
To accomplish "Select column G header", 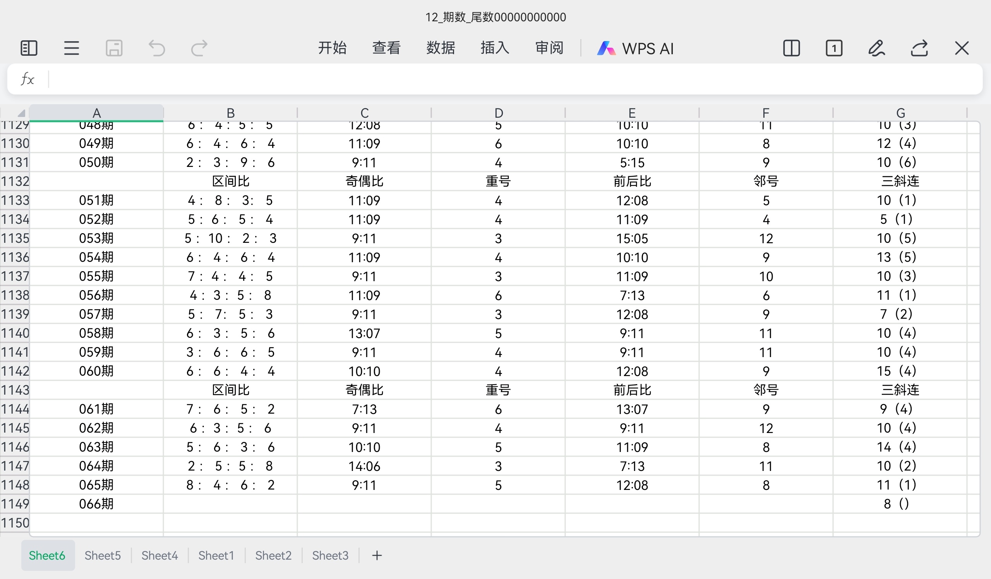I will click(x=900, y=113).
